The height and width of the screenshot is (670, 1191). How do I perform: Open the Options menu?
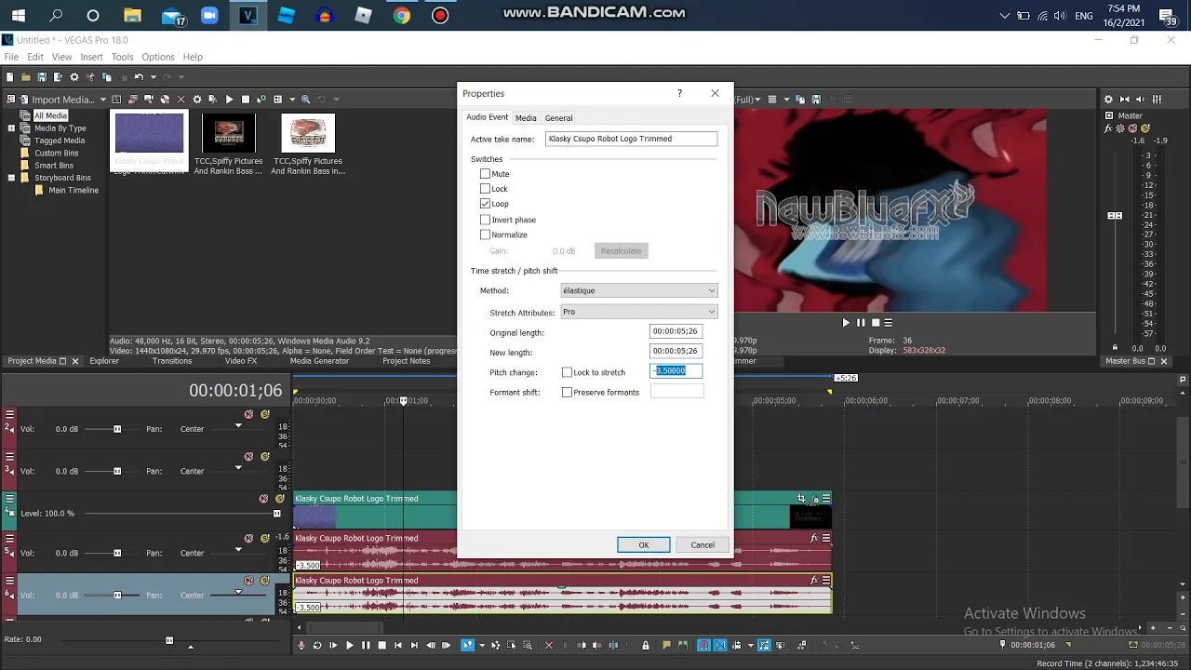(x=157, y=57)
